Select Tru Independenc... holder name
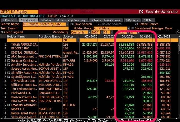The image size is (180, 122). click(x=24, y=89)
